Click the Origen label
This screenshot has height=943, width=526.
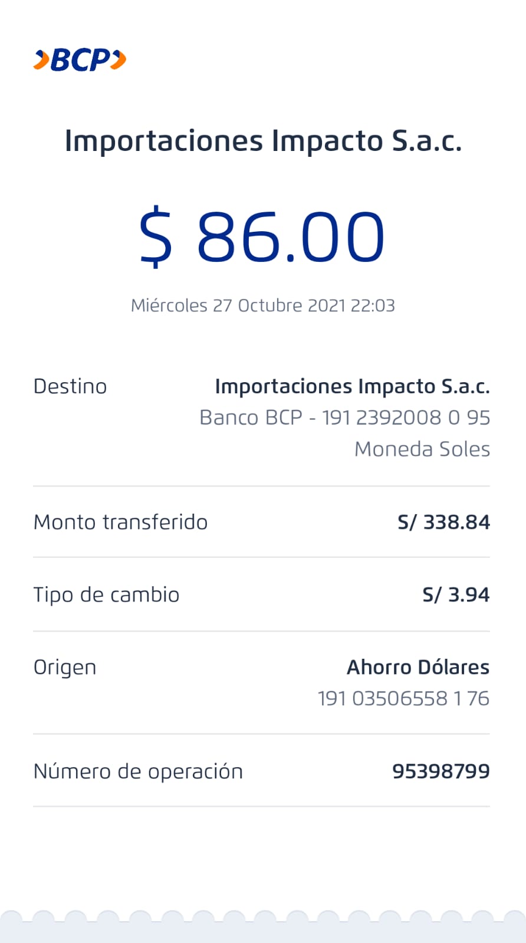click(x=65, y=667)
